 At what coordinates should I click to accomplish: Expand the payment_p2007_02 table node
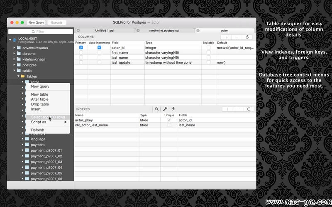tap(22, 156)
